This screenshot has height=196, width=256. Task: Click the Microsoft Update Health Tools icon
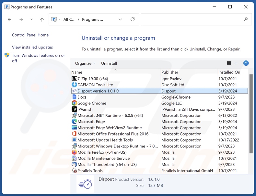(x=74, y=140)
